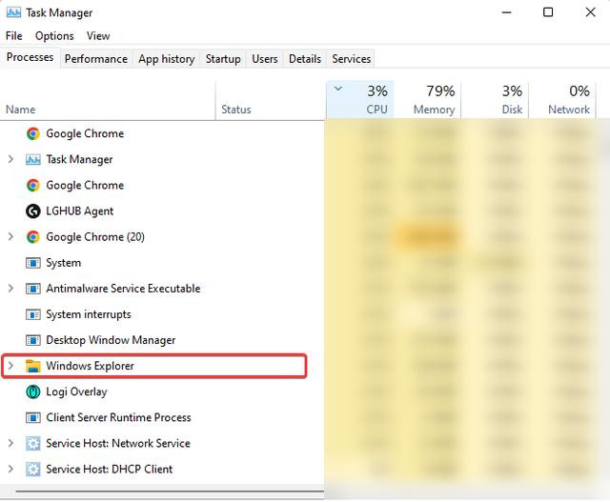Screen dimensions: 610x502
Task: Switch to the Performance tab
Action: (95, 59)
